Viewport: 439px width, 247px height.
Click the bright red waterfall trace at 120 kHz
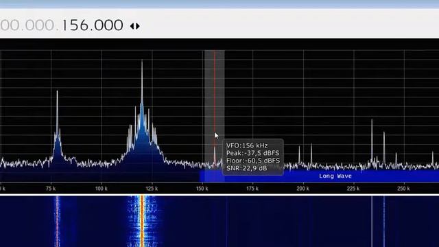point(142,221)
